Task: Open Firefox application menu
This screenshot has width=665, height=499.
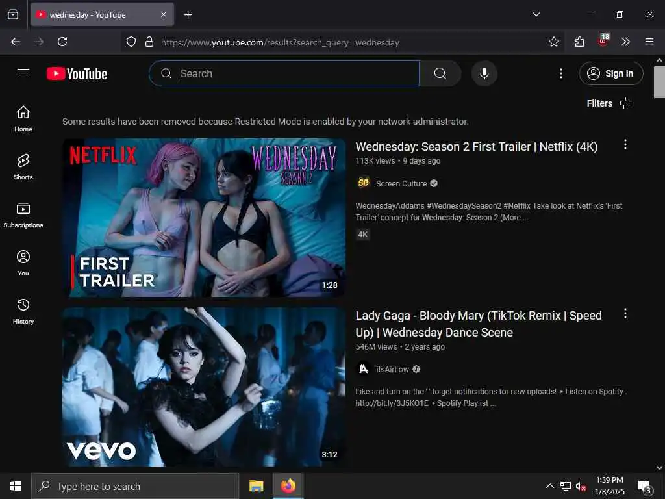Action: (x=649, y=42)
